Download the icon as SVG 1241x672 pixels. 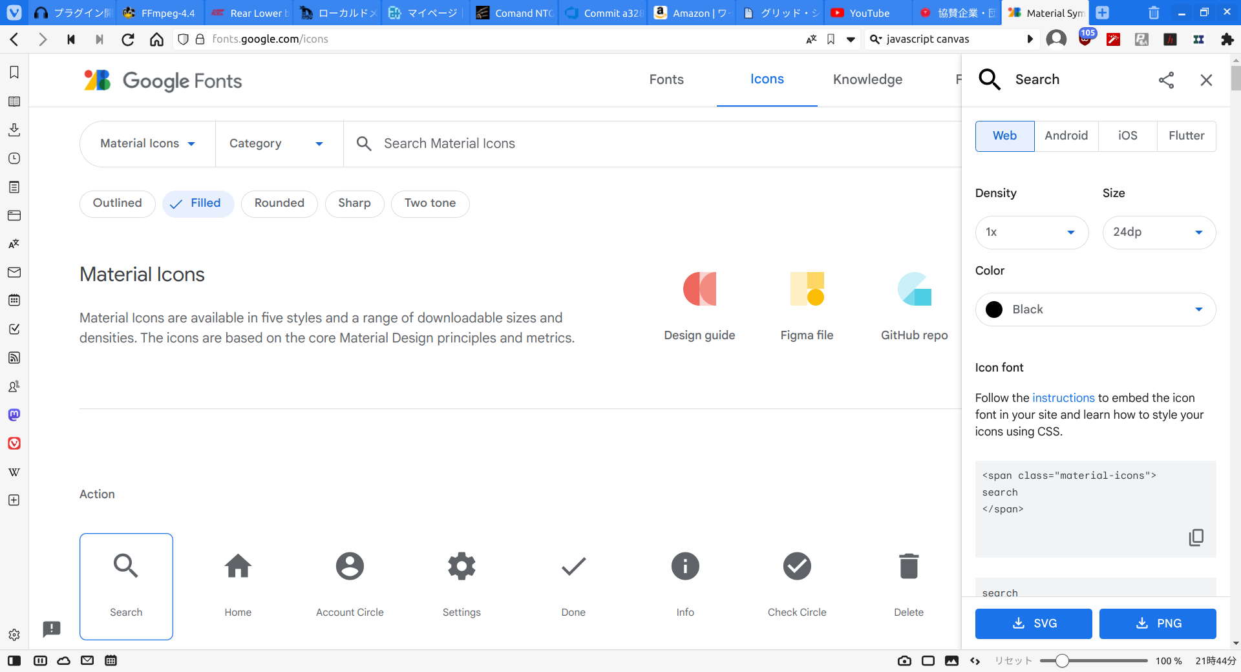pyautogui.click(x=1034, y=624)
